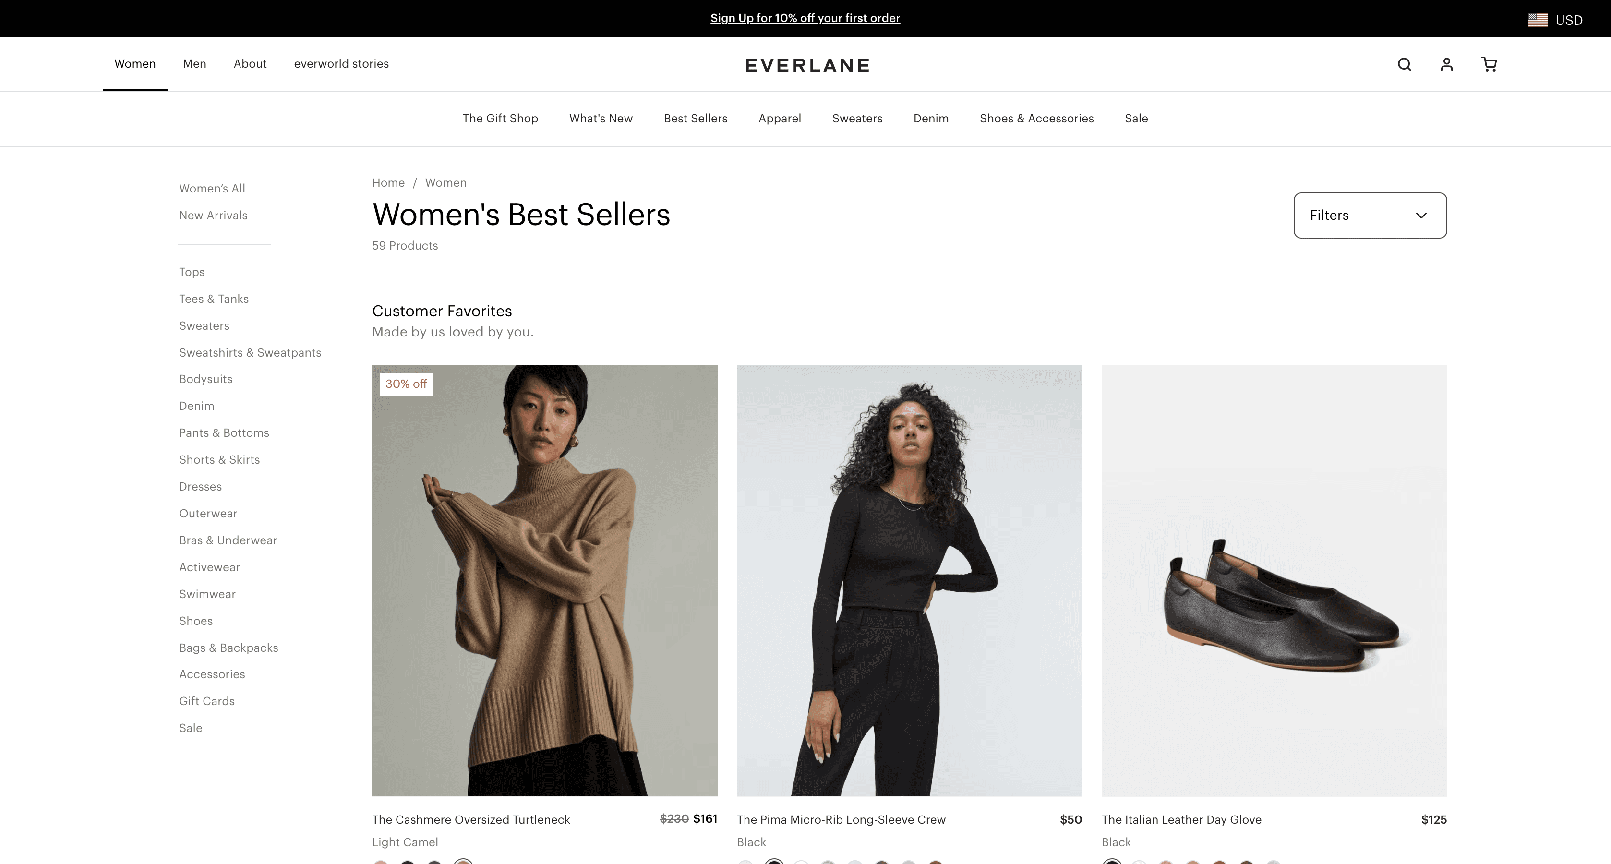1611x864 pixels.
Task: Select Outerwear in the sidebar
Action: [208, 513]
